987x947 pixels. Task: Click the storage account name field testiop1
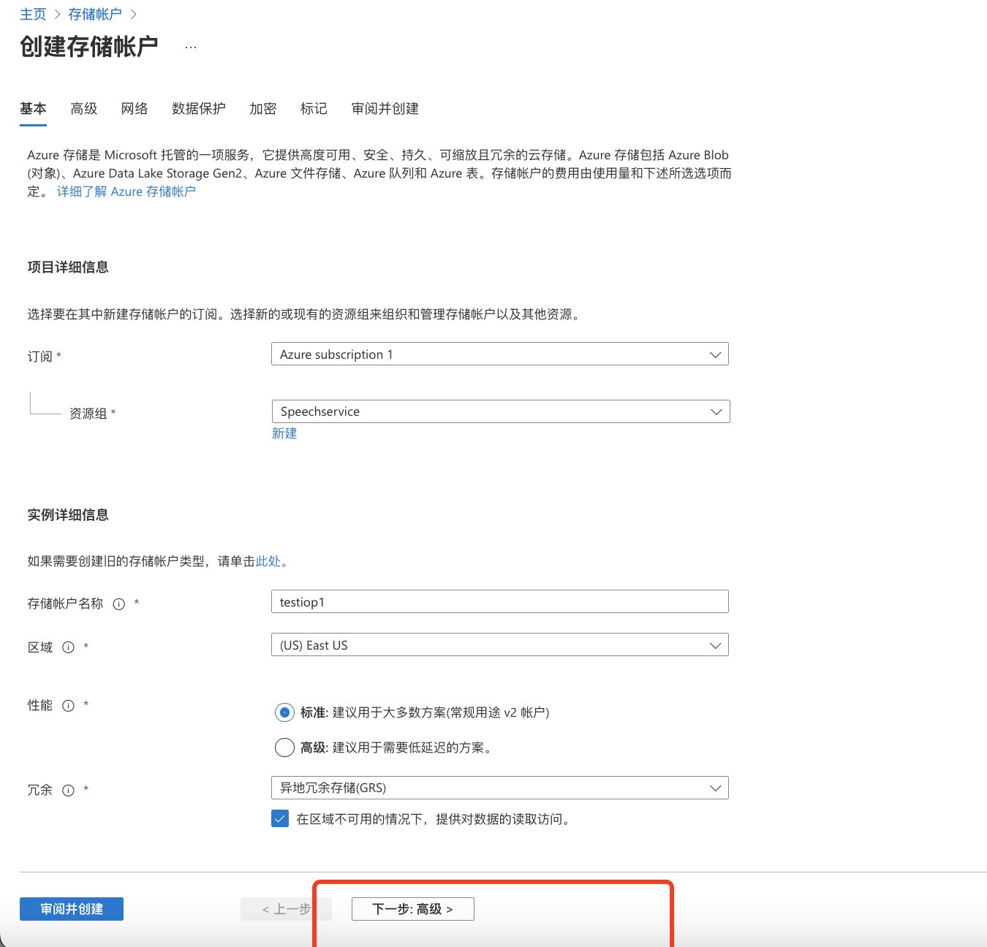(500, 602)
